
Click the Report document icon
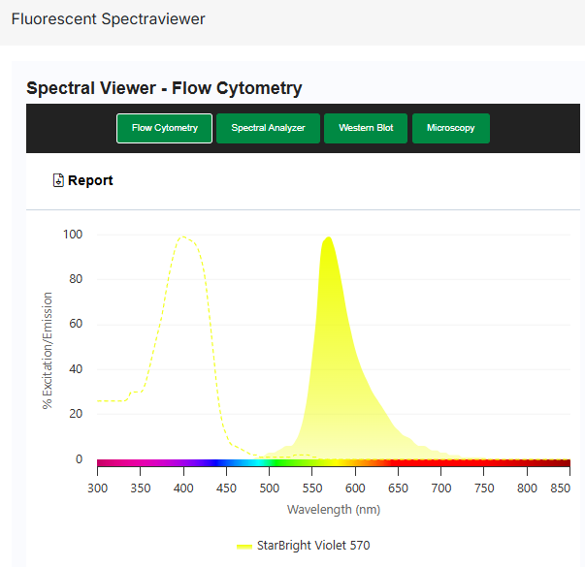[x=58, y=180]
